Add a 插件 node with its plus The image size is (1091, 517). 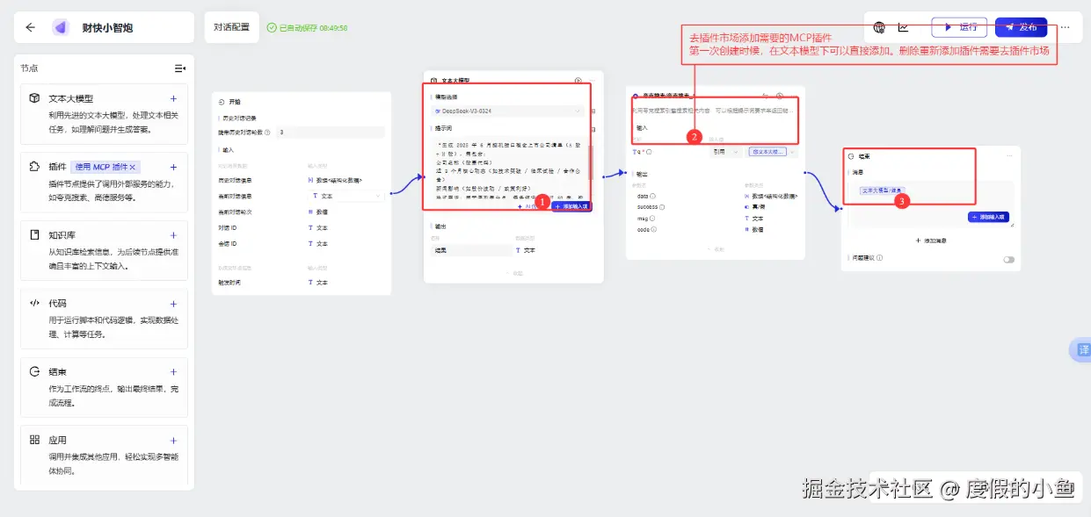[x=173, y=167]
